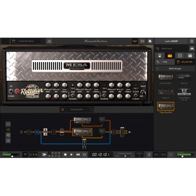Viewport: 196px width, 196px height.
Task: Select next amp model arrow in gear bar
Action: tap(92, 111)
